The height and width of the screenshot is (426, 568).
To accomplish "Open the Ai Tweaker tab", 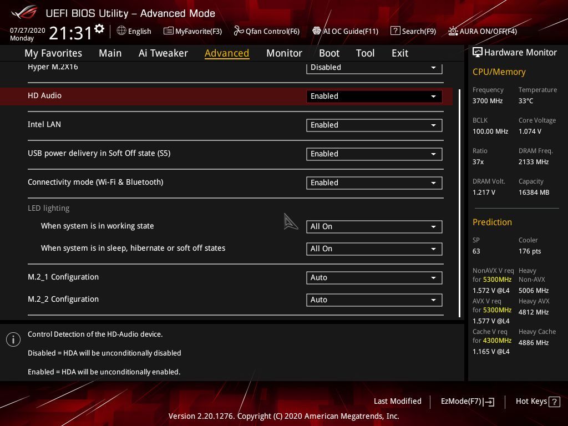I will [163, 53].
